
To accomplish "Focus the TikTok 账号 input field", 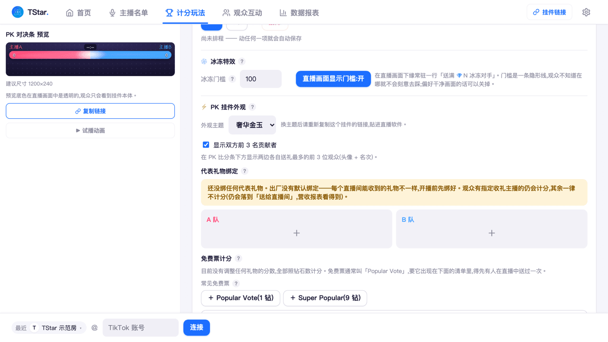I will pos(141,328).
